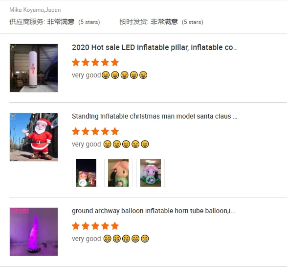Screen dimensions: 287x267
Task: Click reviewer name Mika Koyama, Japan
Action: [x=35, y=10]
